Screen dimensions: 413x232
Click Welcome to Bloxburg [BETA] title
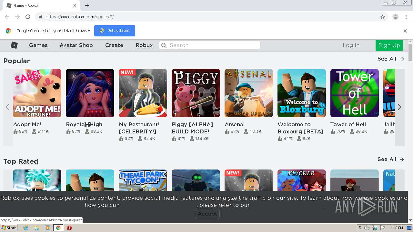[x=300, y=128]
